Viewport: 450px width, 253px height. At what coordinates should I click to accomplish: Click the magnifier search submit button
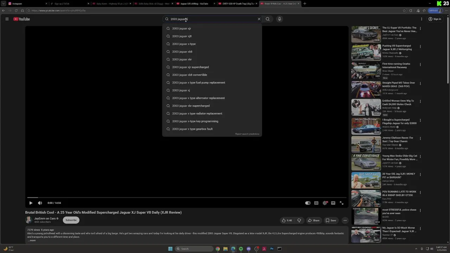[x=268, y=19]
